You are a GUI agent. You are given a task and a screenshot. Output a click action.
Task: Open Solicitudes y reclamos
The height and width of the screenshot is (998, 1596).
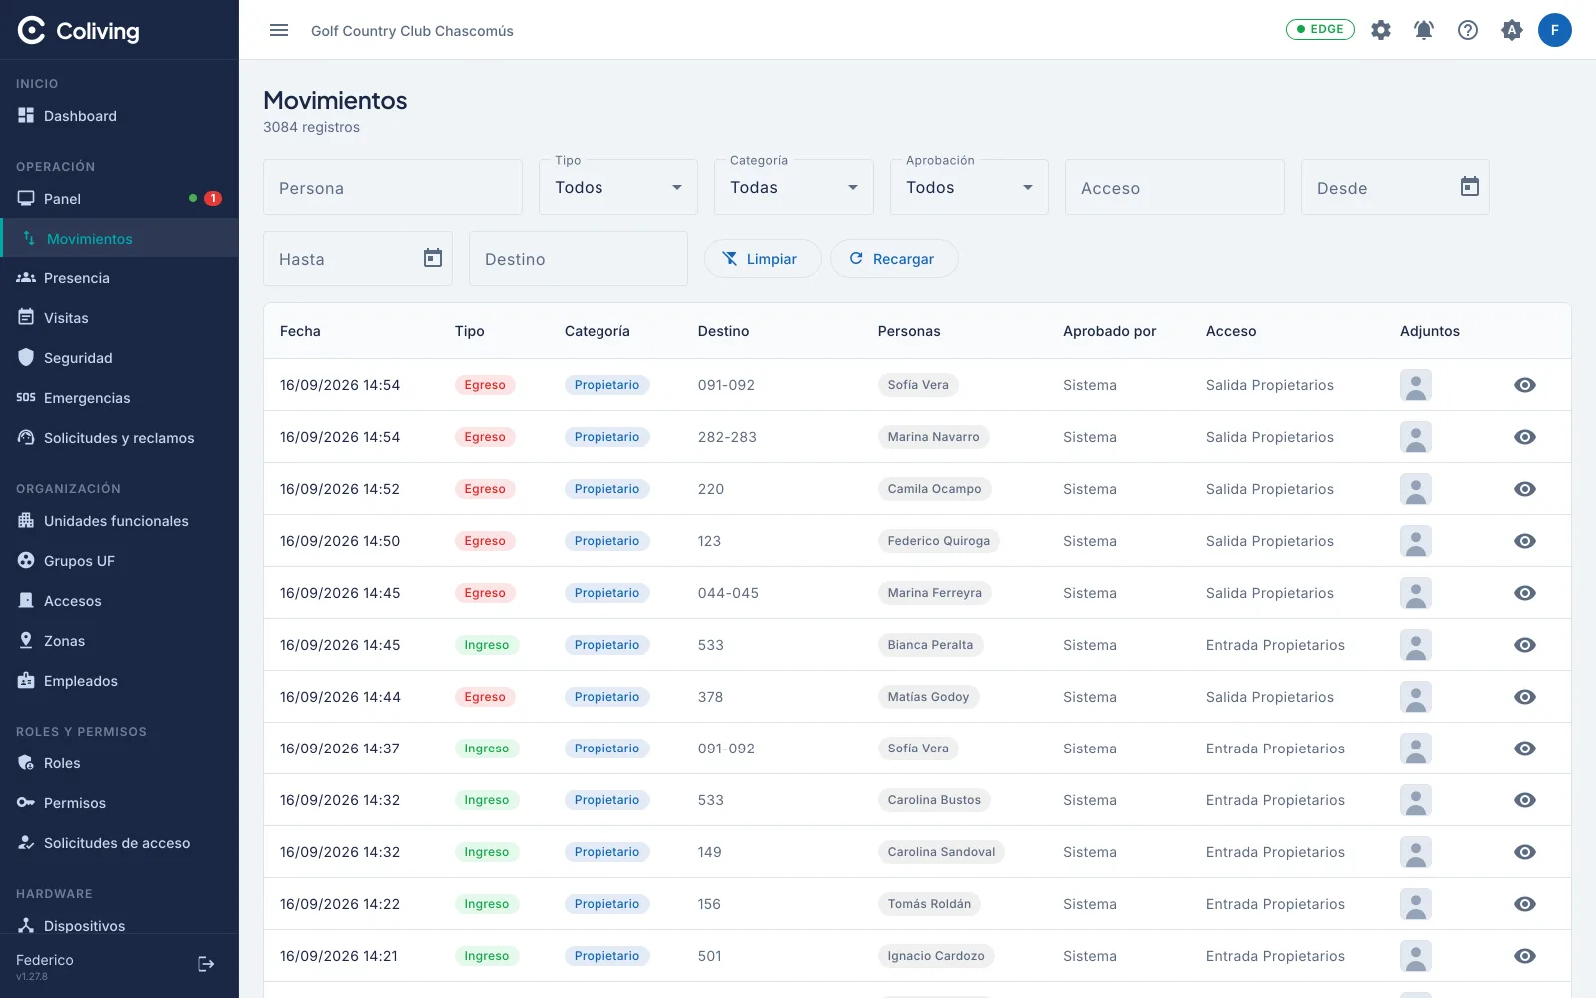(x=120, y=438)
